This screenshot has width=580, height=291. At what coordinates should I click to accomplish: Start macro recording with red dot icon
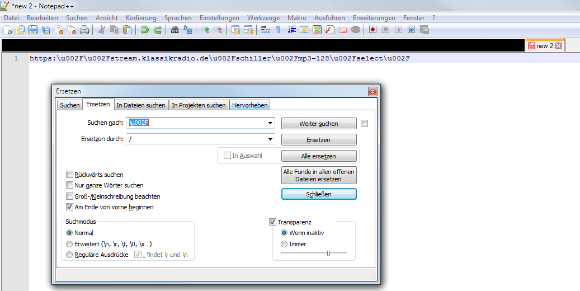372,30
